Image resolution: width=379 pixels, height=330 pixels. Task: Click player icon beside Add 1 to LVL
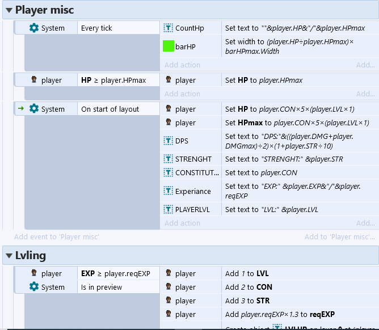tap(169, 273)
